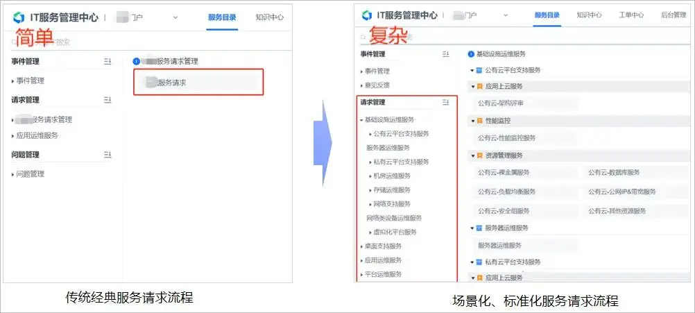Open the 公有云-性能监控服务 service card
Image resolution: width=695 pixels, height=313 pixels.
pyautogui.click(x=525, y=138)
